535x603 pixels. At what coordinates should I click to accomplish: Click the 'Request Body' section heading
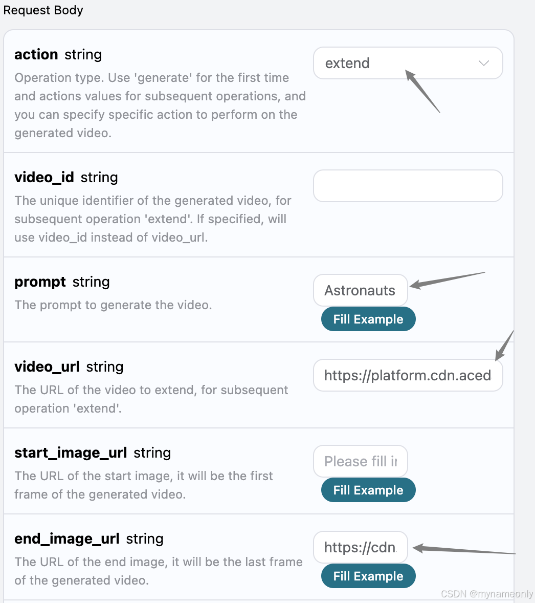pos(43,10)
